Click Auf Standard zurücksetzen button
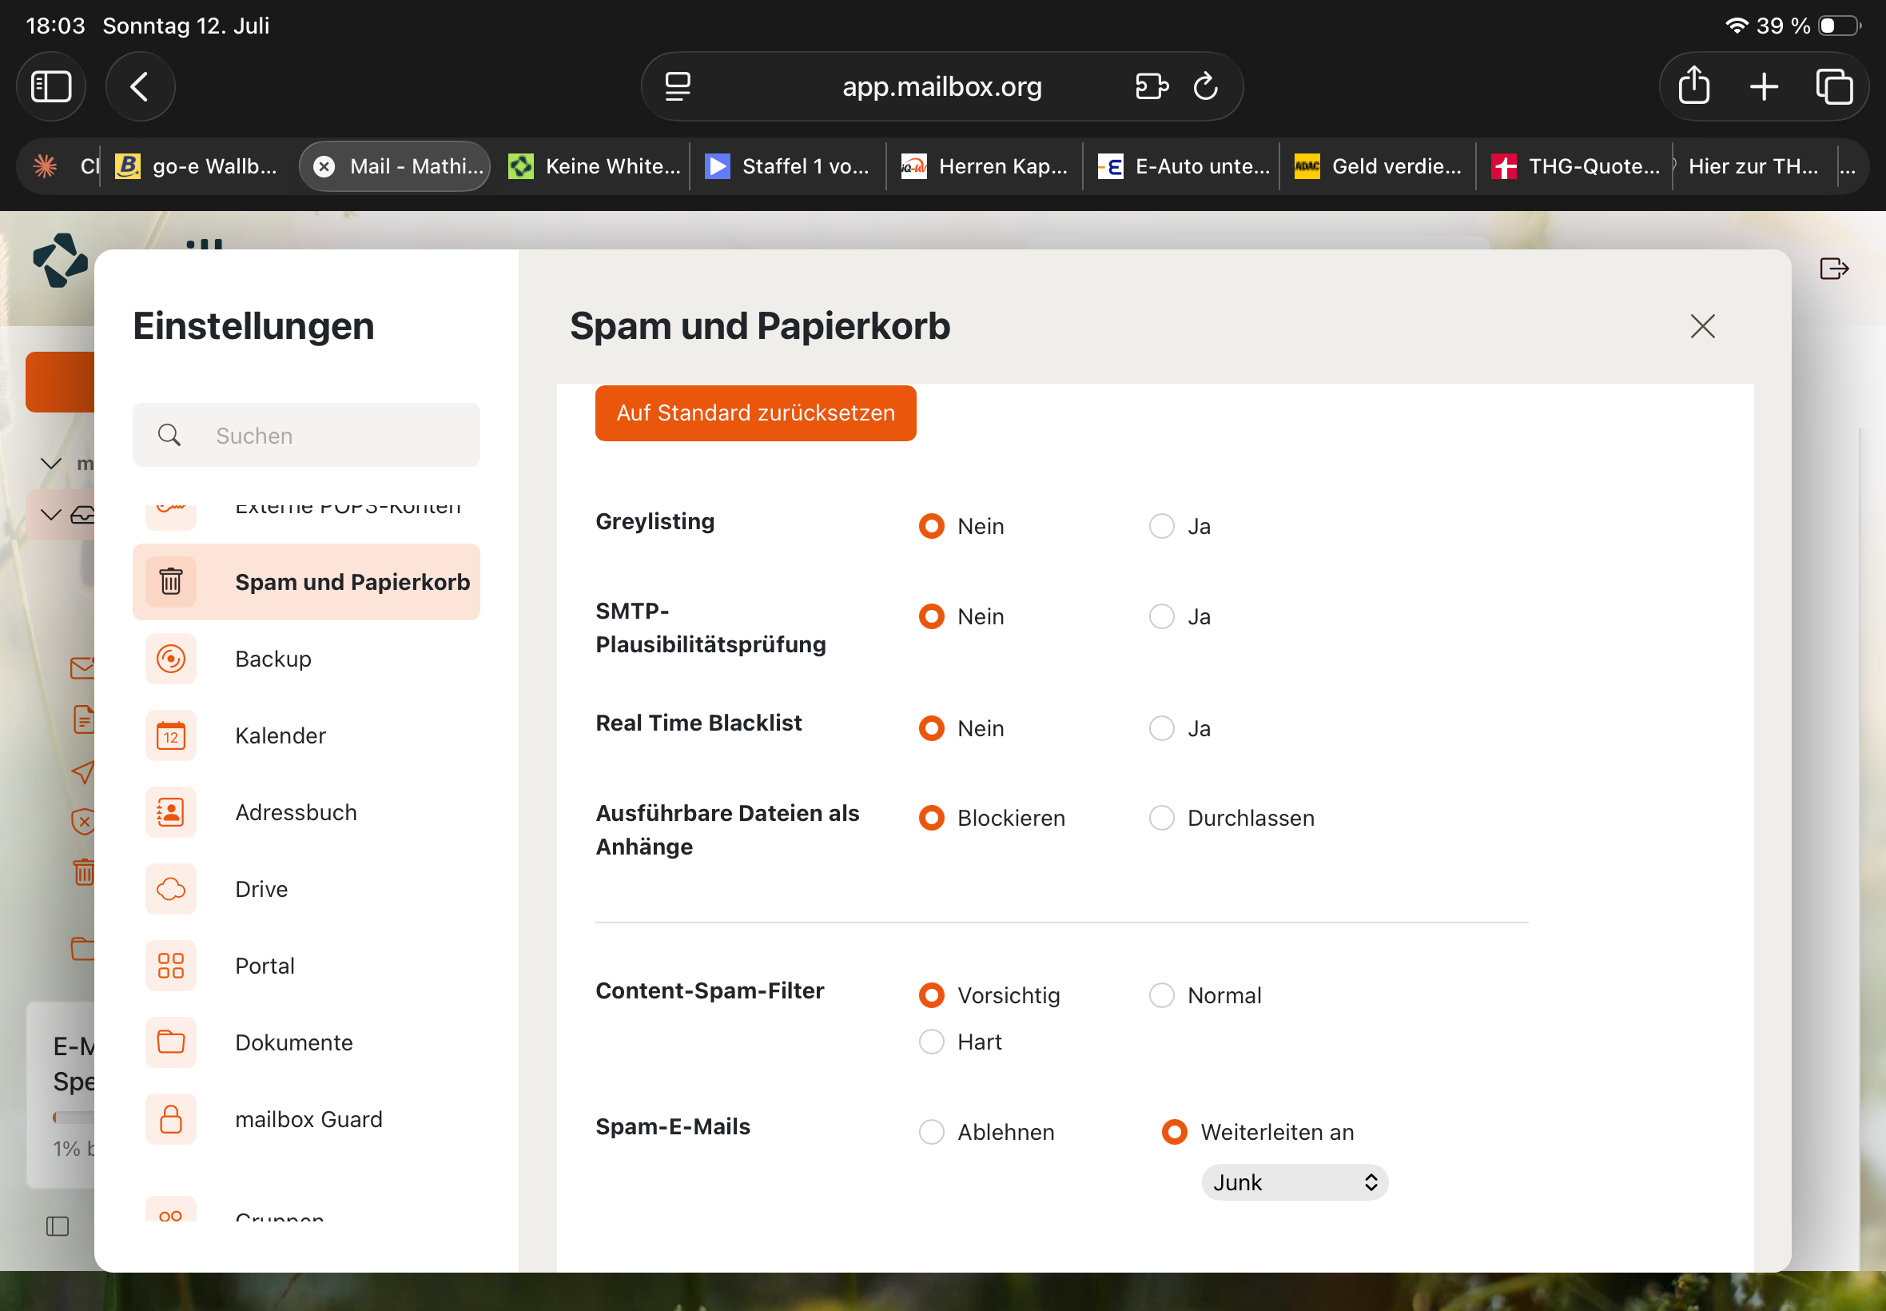The image size is (1886, 1311). tap(755, 413)
